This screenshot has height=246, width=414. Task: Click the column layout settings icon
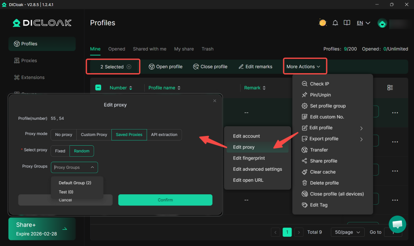click(390, 88)
